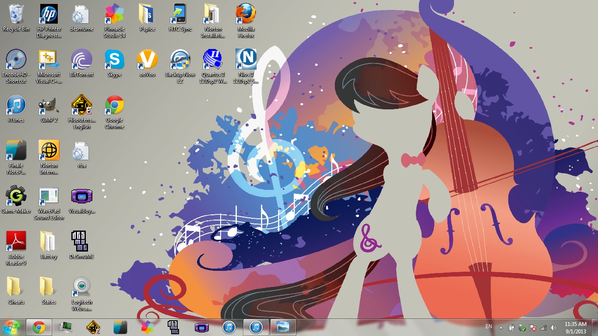Click the Hisoutensoku icon pinned to taskbar
This screenshot has height=336, width=598.
click(93, 327)
